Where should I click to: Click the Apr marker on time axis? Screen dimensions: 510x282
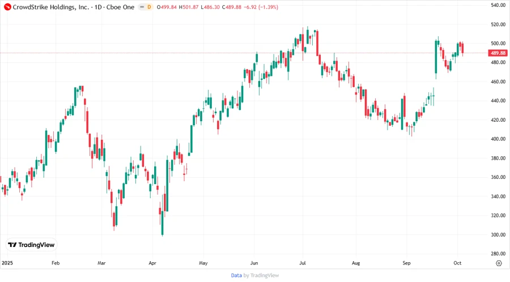[x=152, y=263]
